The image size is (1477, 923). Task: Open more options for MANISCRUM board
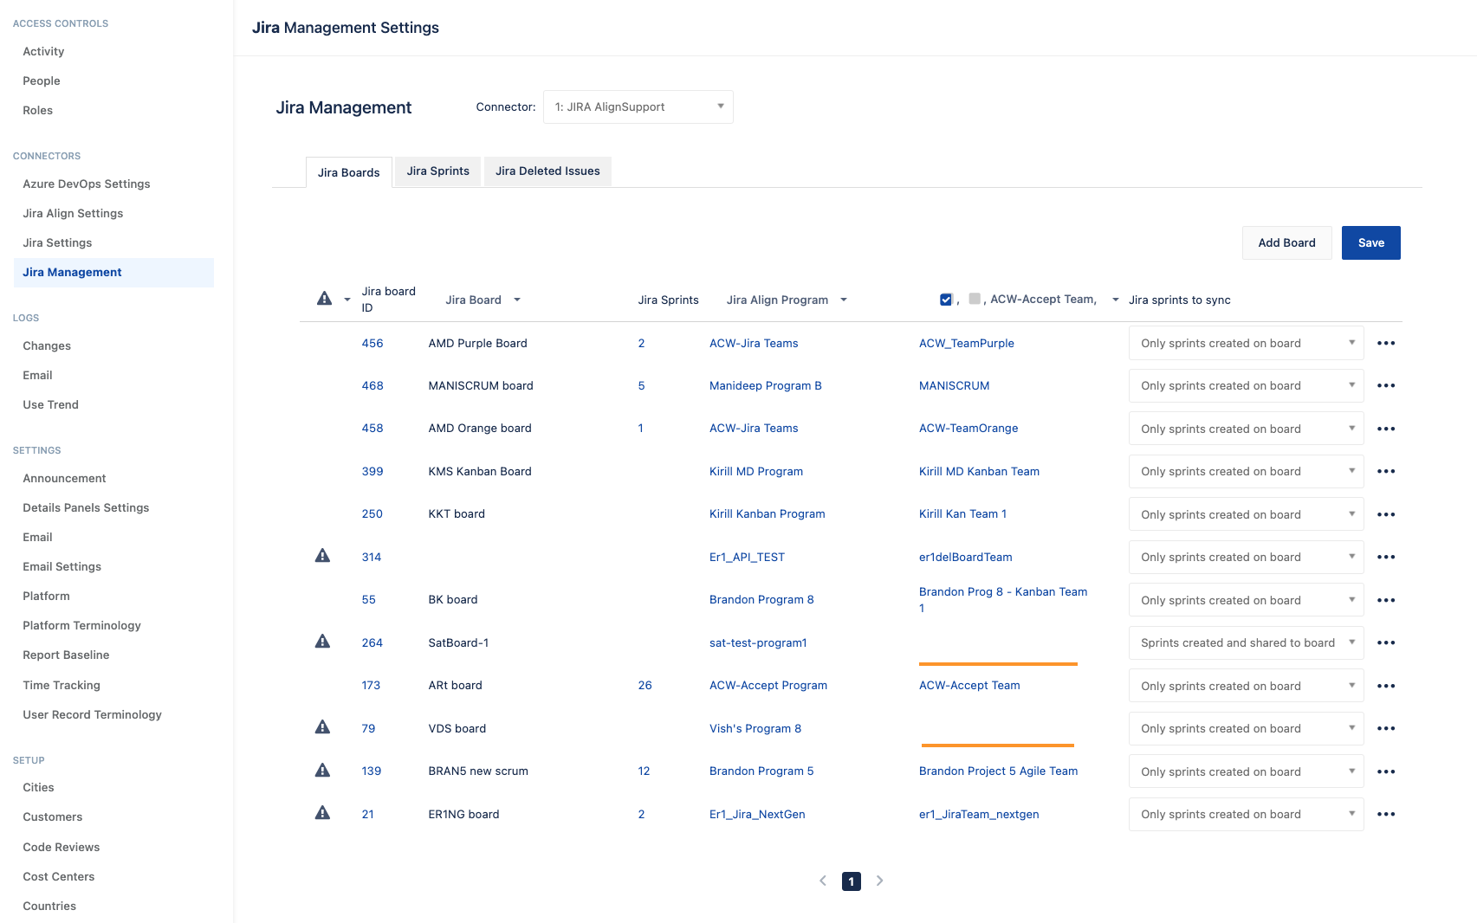(1386, 385)
